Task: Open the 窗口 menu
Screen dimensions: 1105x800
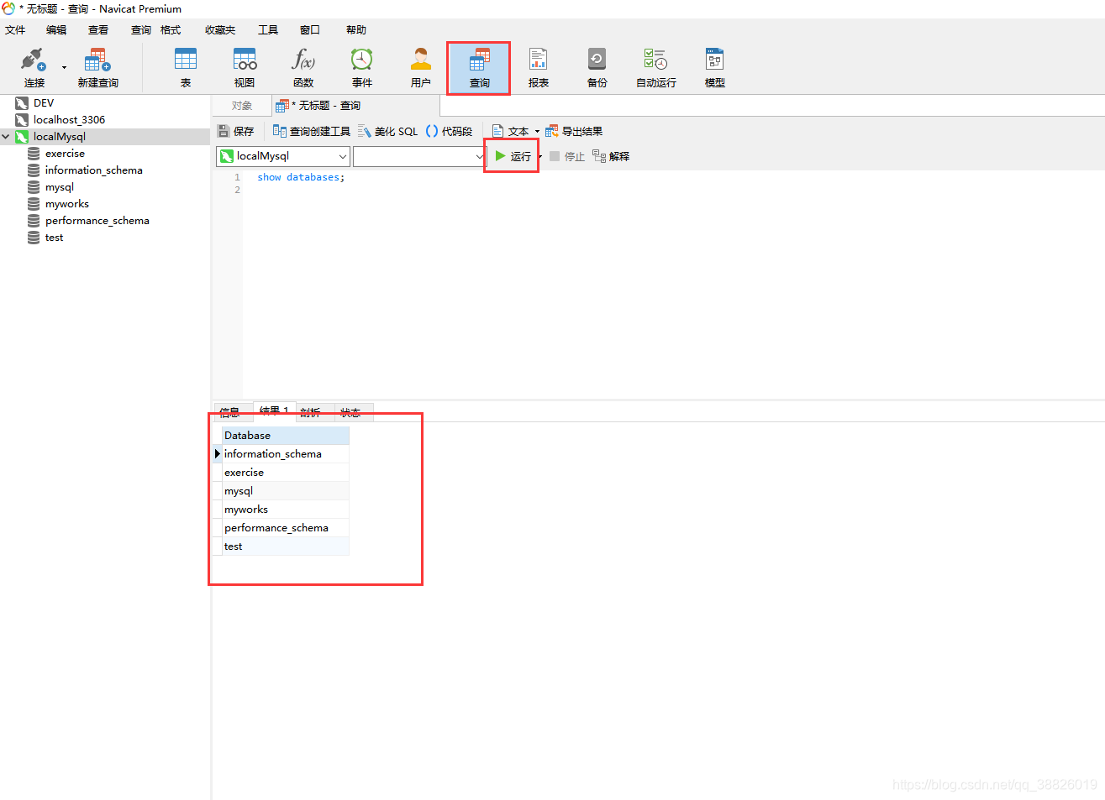Action: 310,30
